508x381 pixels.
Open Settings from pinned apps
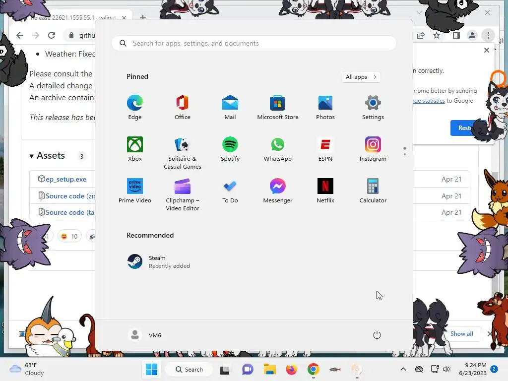coord(373,108)
